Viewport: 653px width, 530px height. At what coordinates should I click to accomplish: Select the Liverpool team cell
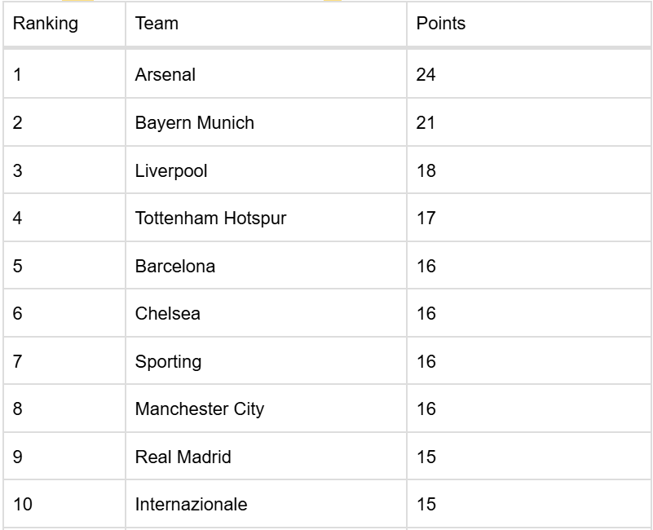(171, 170)
